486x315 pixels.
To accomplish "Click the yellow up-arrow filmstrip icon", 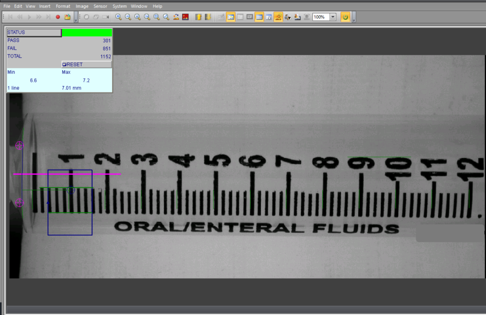I will [198, 17].
